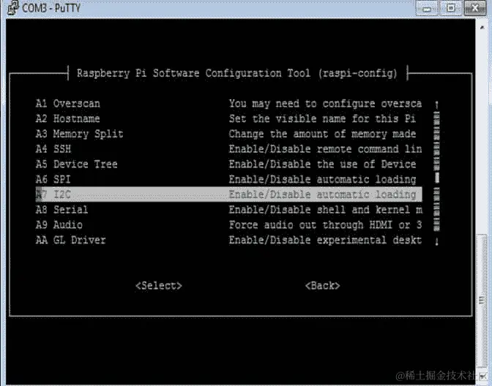This screenshot has width=492, height=386.
Task: Click 'Enable/Disable shell and kernel m' text
Action: coord(325,209)
